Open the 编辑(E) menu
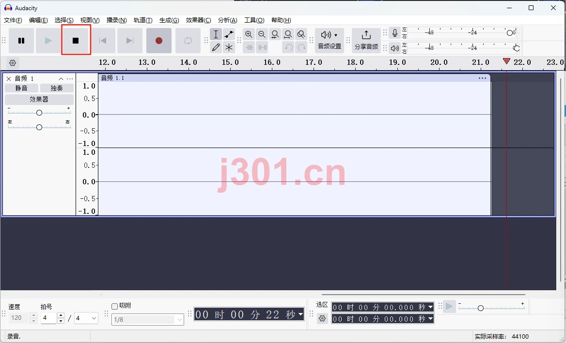566x343 pixels. pos(38,20)
